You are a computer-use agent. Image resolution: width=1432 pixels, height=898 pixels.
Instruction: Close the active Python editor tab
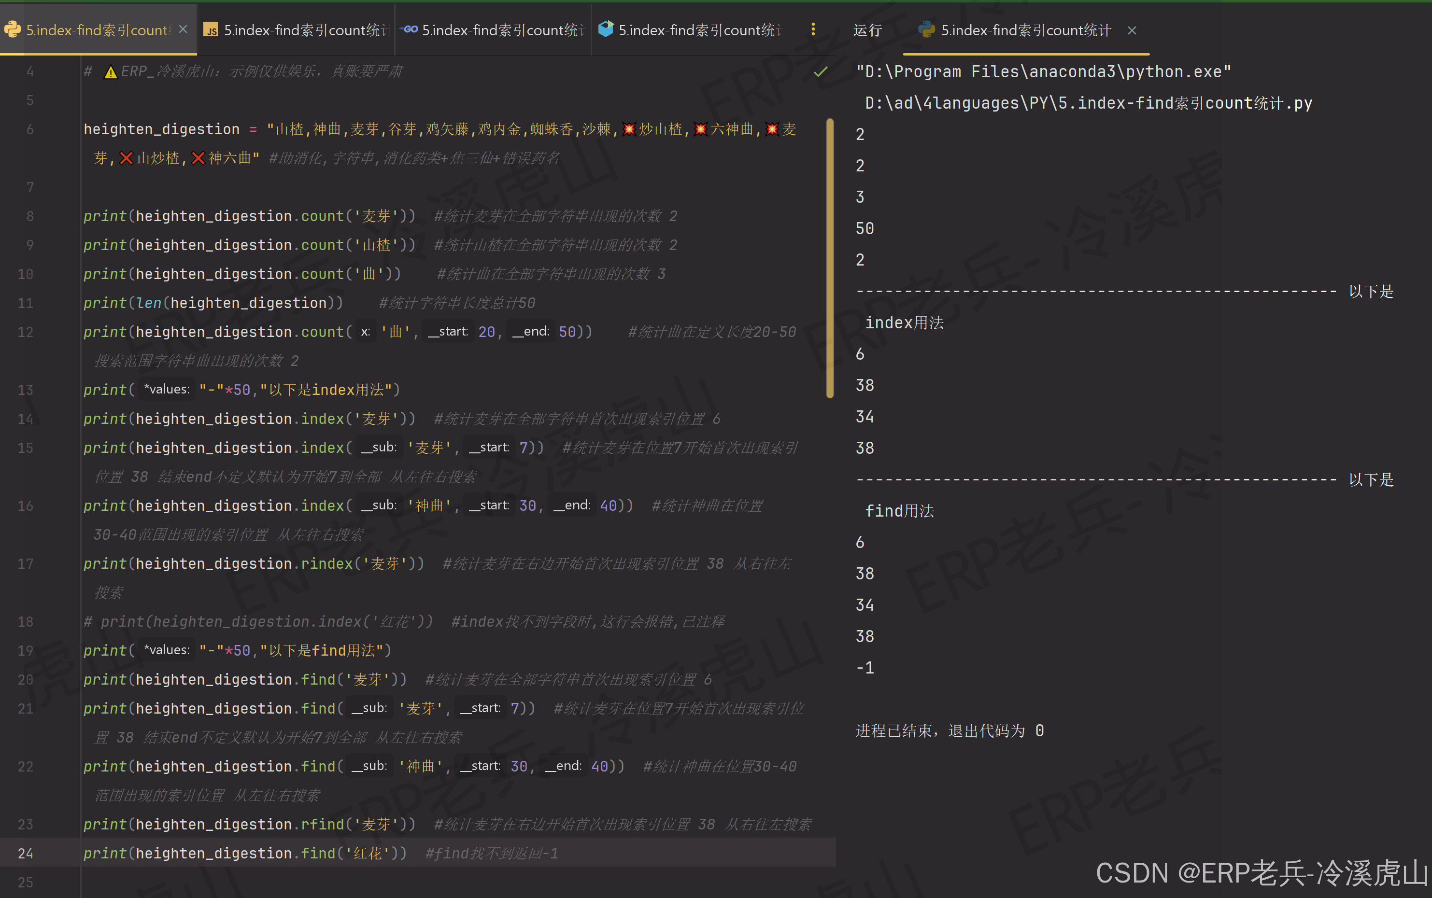click(x=183, y=29)
